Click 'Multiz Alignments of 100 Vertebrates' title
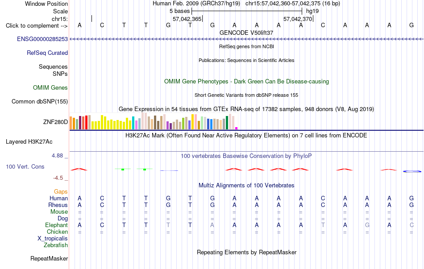 coord(246,186)
